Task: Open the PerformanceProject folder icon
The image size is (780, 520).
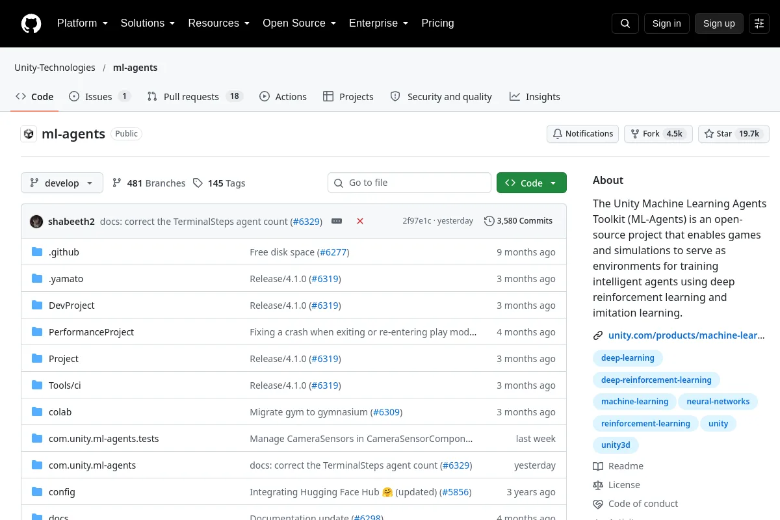Action: coord(37,331)
